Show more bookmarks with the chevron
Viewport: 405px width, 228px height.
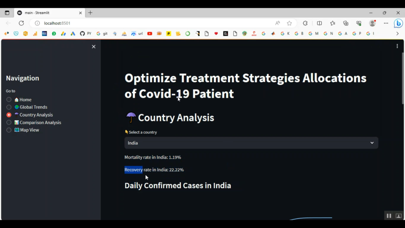pos(397,33)
